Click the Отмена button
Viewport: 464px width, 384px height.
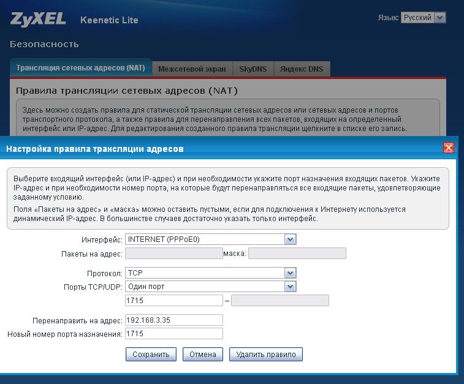coord(203,354)
